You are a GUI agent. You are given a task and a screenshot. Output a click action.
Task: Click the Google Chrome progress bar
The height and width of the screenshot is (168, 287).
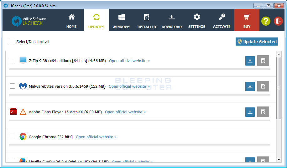pyautogui.click(x=139, y=145)
